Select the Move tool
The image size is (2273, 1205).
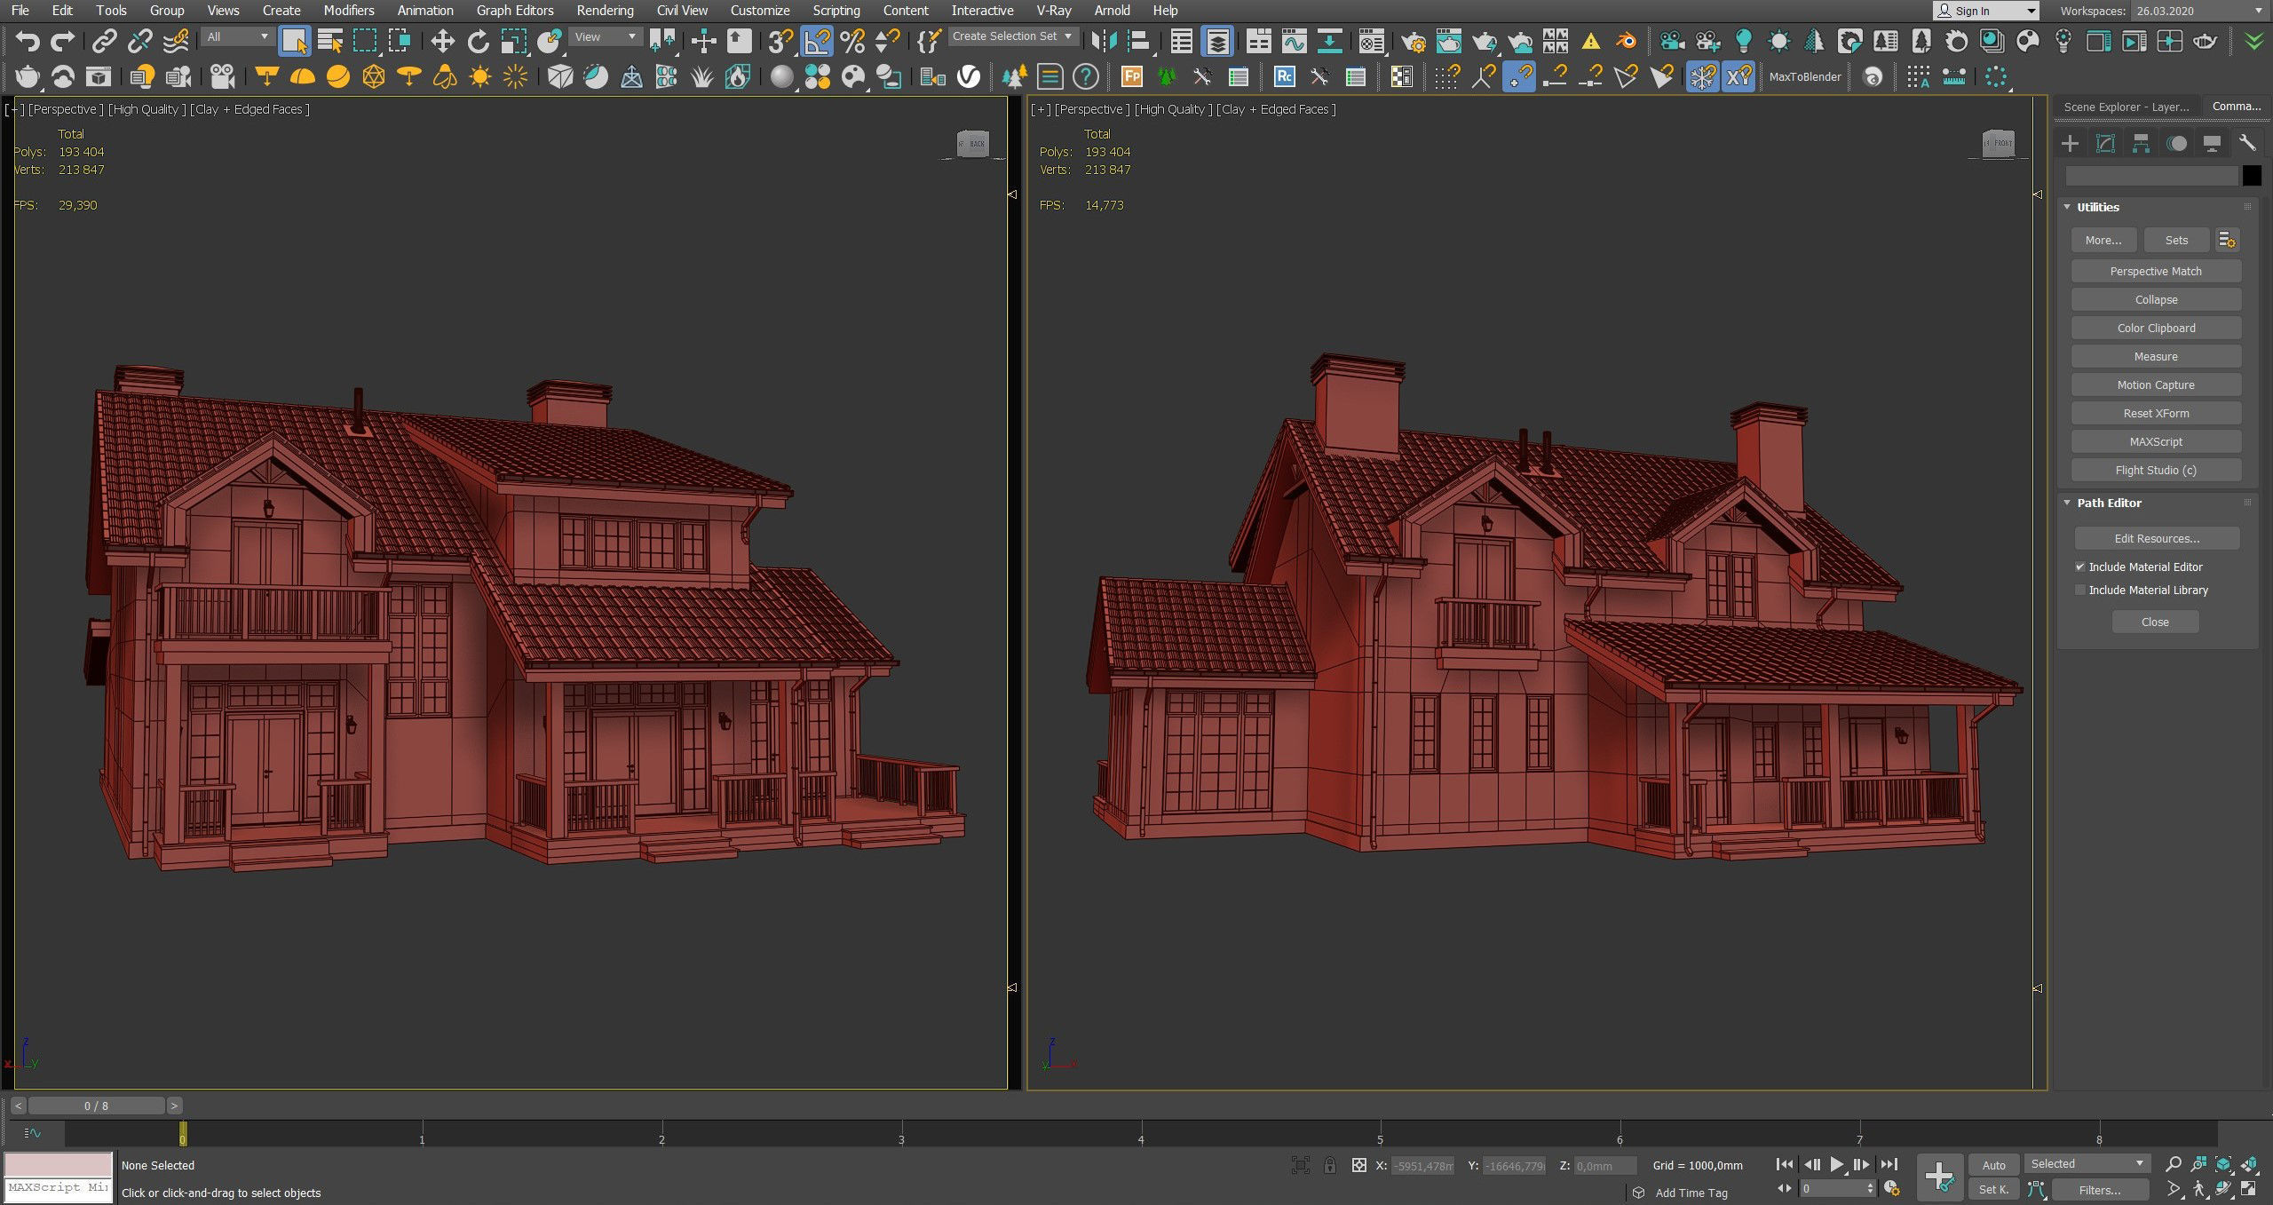pyautogui.click(x=442, y=41)
